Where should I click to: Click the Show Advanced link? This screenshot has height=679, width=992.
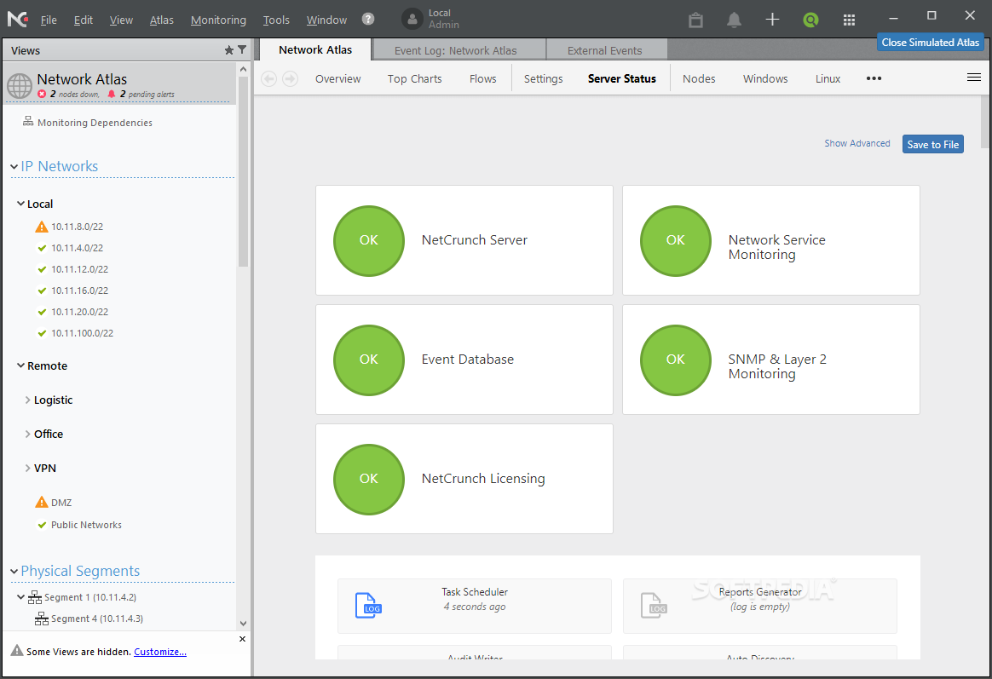coord(856,143)
